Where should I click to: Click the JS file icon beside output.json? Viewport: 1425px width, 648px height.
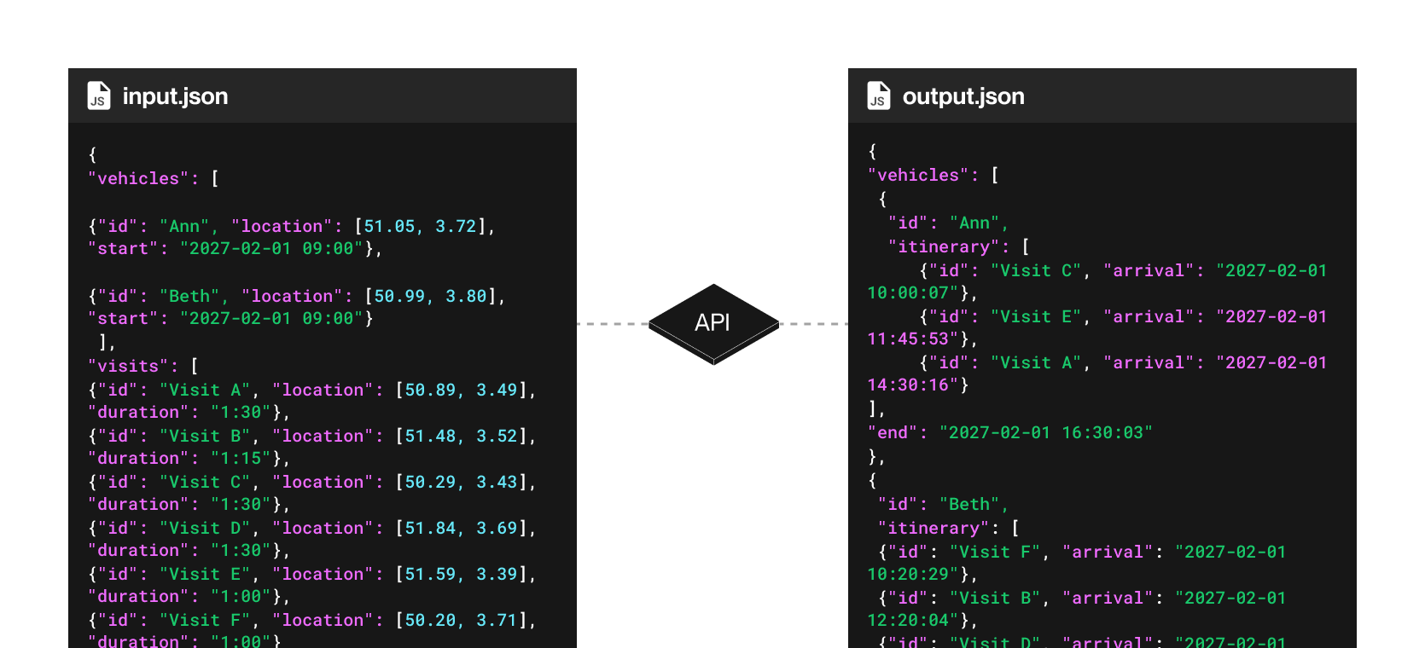[x=879, y=95]
